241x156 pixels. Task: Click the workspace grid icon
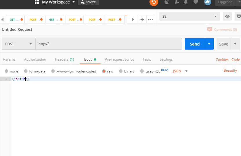click(x=37, y=2)
